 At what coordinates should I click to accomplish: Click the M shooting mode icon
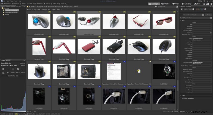(3, 69)
